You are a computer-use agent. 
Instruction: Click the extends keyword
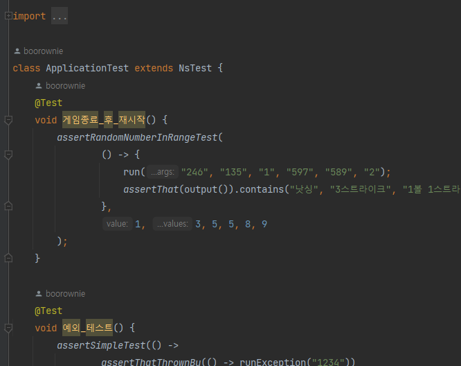point(154,69)
